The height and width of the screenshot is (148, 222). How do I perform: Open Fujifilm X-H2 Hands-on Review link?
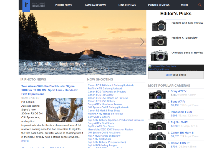pyautogui.click(x=105, y=114)
